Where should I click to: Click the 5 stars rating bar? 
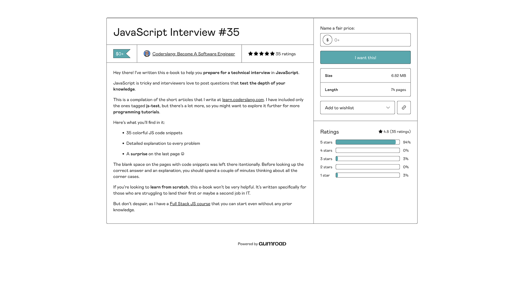pos(367,142)
